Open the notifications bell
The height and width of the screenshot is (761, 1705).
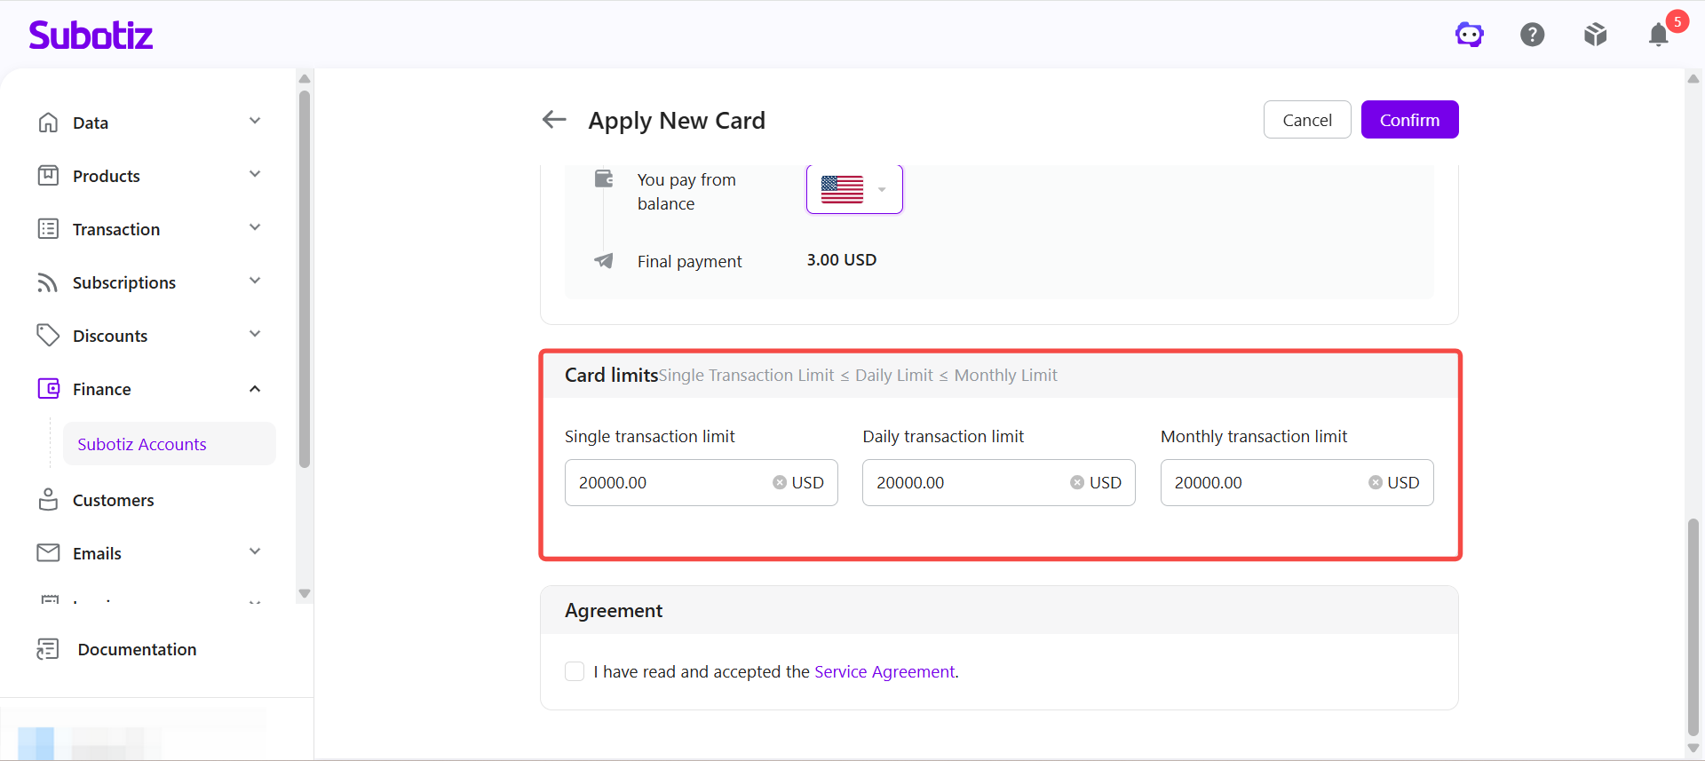click(1658, 35)
